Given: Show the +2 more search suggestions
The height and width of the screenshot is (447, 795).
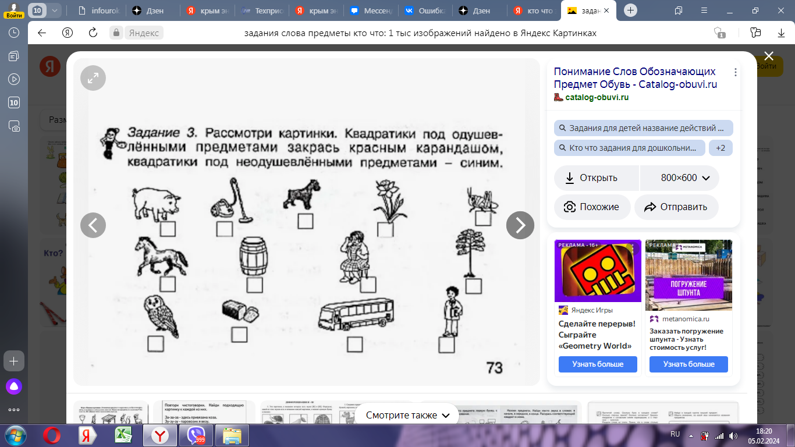Looking at the screenshot, I should [x=721, y=148].
